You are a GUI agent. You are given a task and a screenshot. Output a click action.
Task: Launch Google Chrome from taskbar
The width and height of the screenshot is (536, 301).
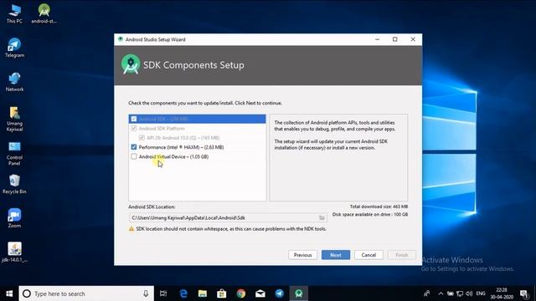click(x=241, y=293)
